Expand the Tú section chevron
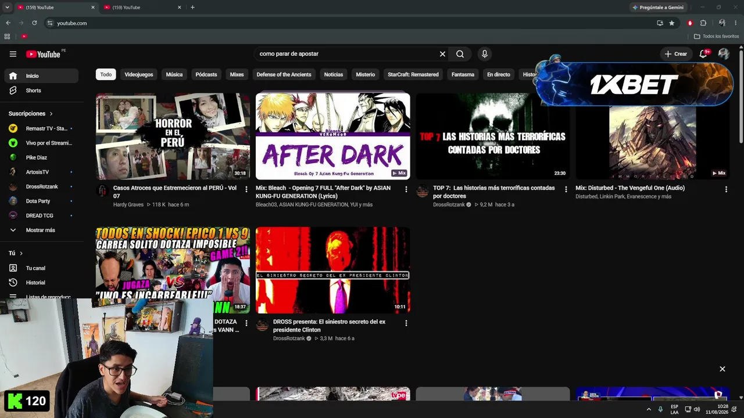Viewport: 744px width, 418px height. [21, 253]
